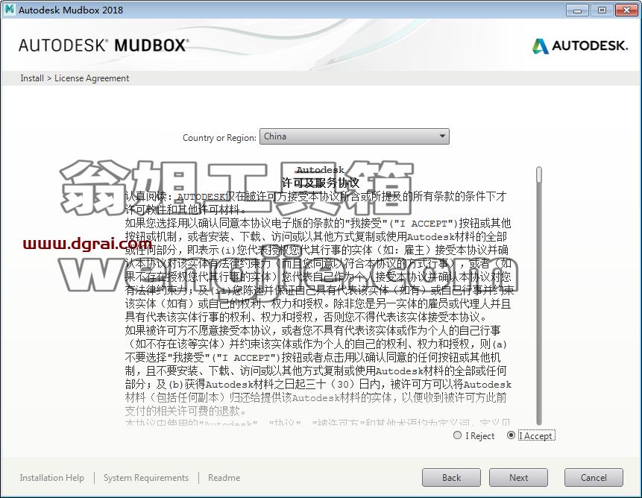Select the I Reject radio button
Image resolution: width=642 pixels, height=498 pixels.
(x=457, y=435)
